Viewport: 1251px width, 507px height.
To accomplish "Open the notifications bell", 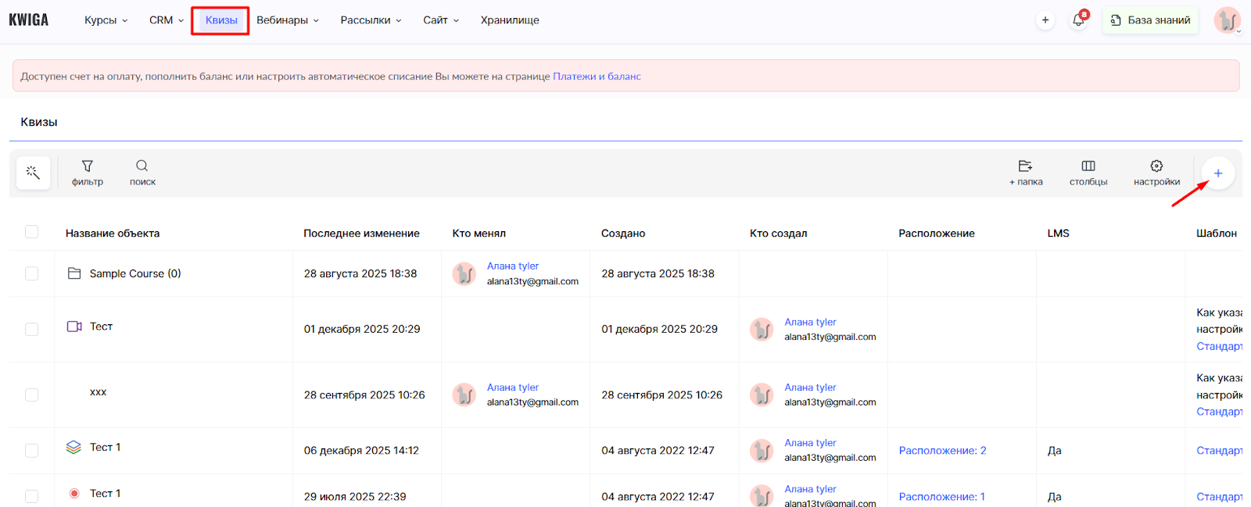I will coord(1078,20).
